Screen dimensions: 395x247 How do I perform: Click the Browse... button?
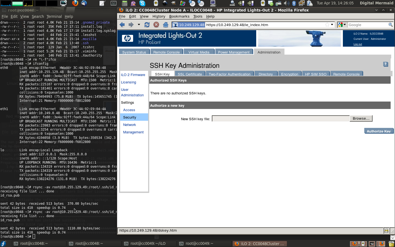(x=361, y=119)
